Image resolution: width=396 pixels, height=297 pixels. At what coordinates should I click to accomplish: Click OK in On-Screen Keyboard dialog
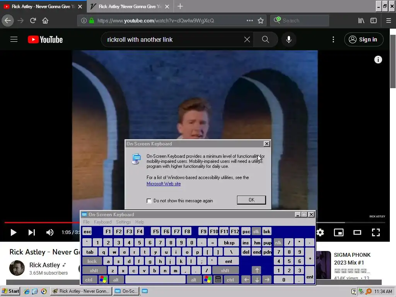251,200
